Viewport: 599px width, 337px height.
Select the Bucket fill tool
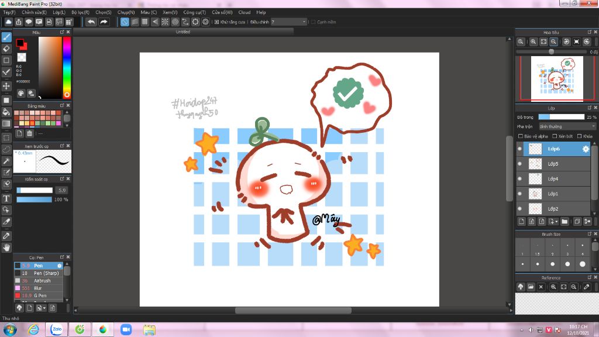coord(6,112)
